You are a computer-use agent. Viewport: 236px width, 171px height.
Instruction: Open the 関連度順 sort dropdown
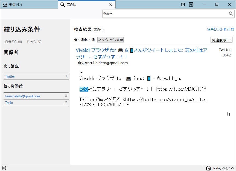(x=222, y=39)
